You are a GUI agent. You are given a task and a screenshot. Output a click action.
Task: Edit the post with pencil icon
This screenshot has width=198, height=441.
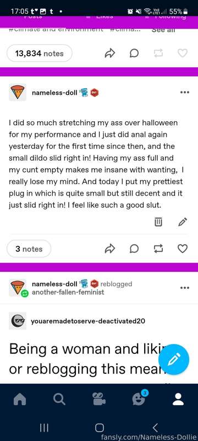(x=183, y=222)
